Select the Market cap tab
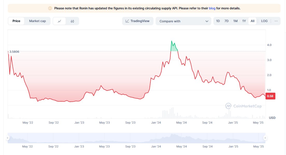The image size is (286, 155). coord(37,21)
